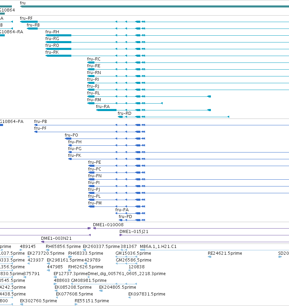Screen dimensions: 289x306
Task: Select the fru-PH protein label
Action: pyautogui.click(x=75, y=142)
